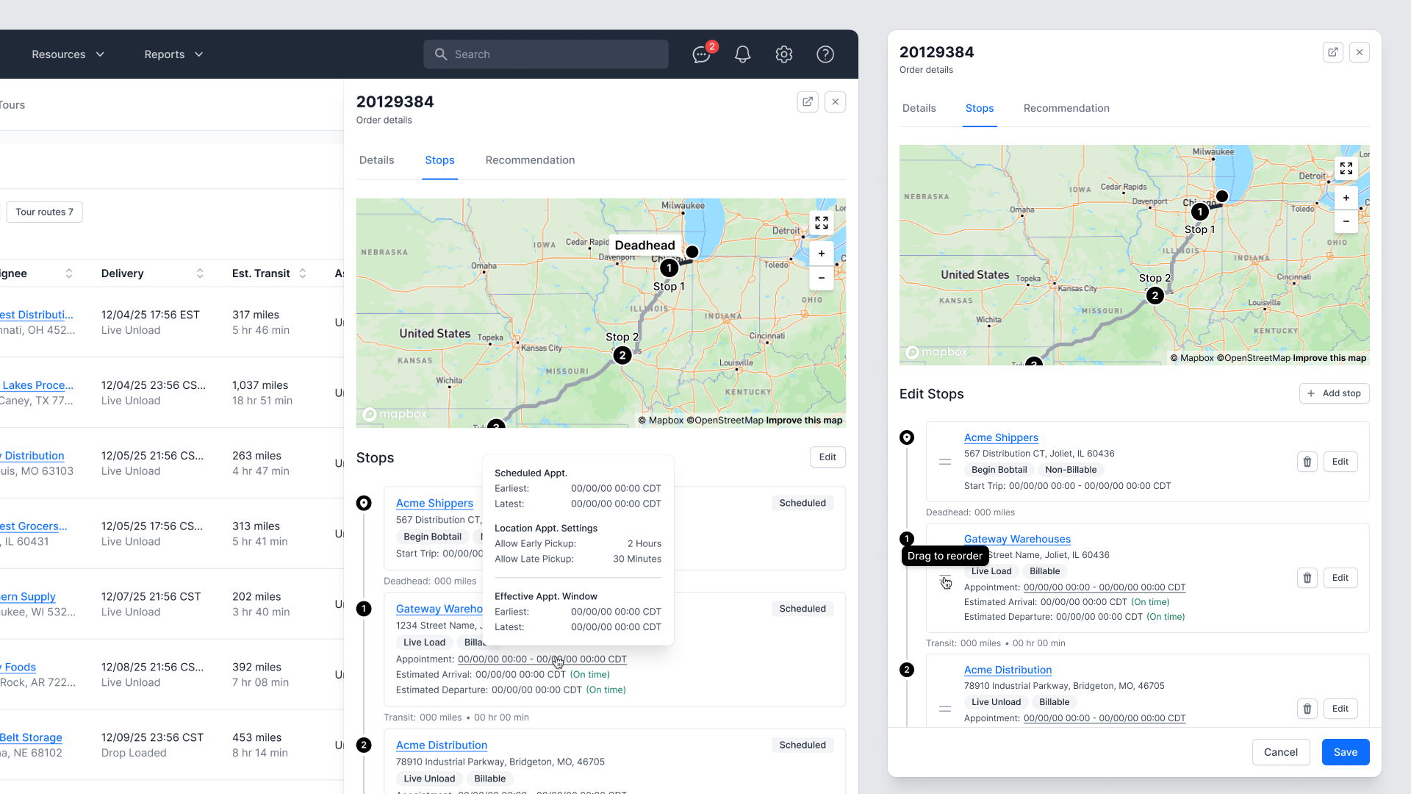1411x794 pixels.
Task: Zoom in on the middle panel map
Action: tap(821, 254)
